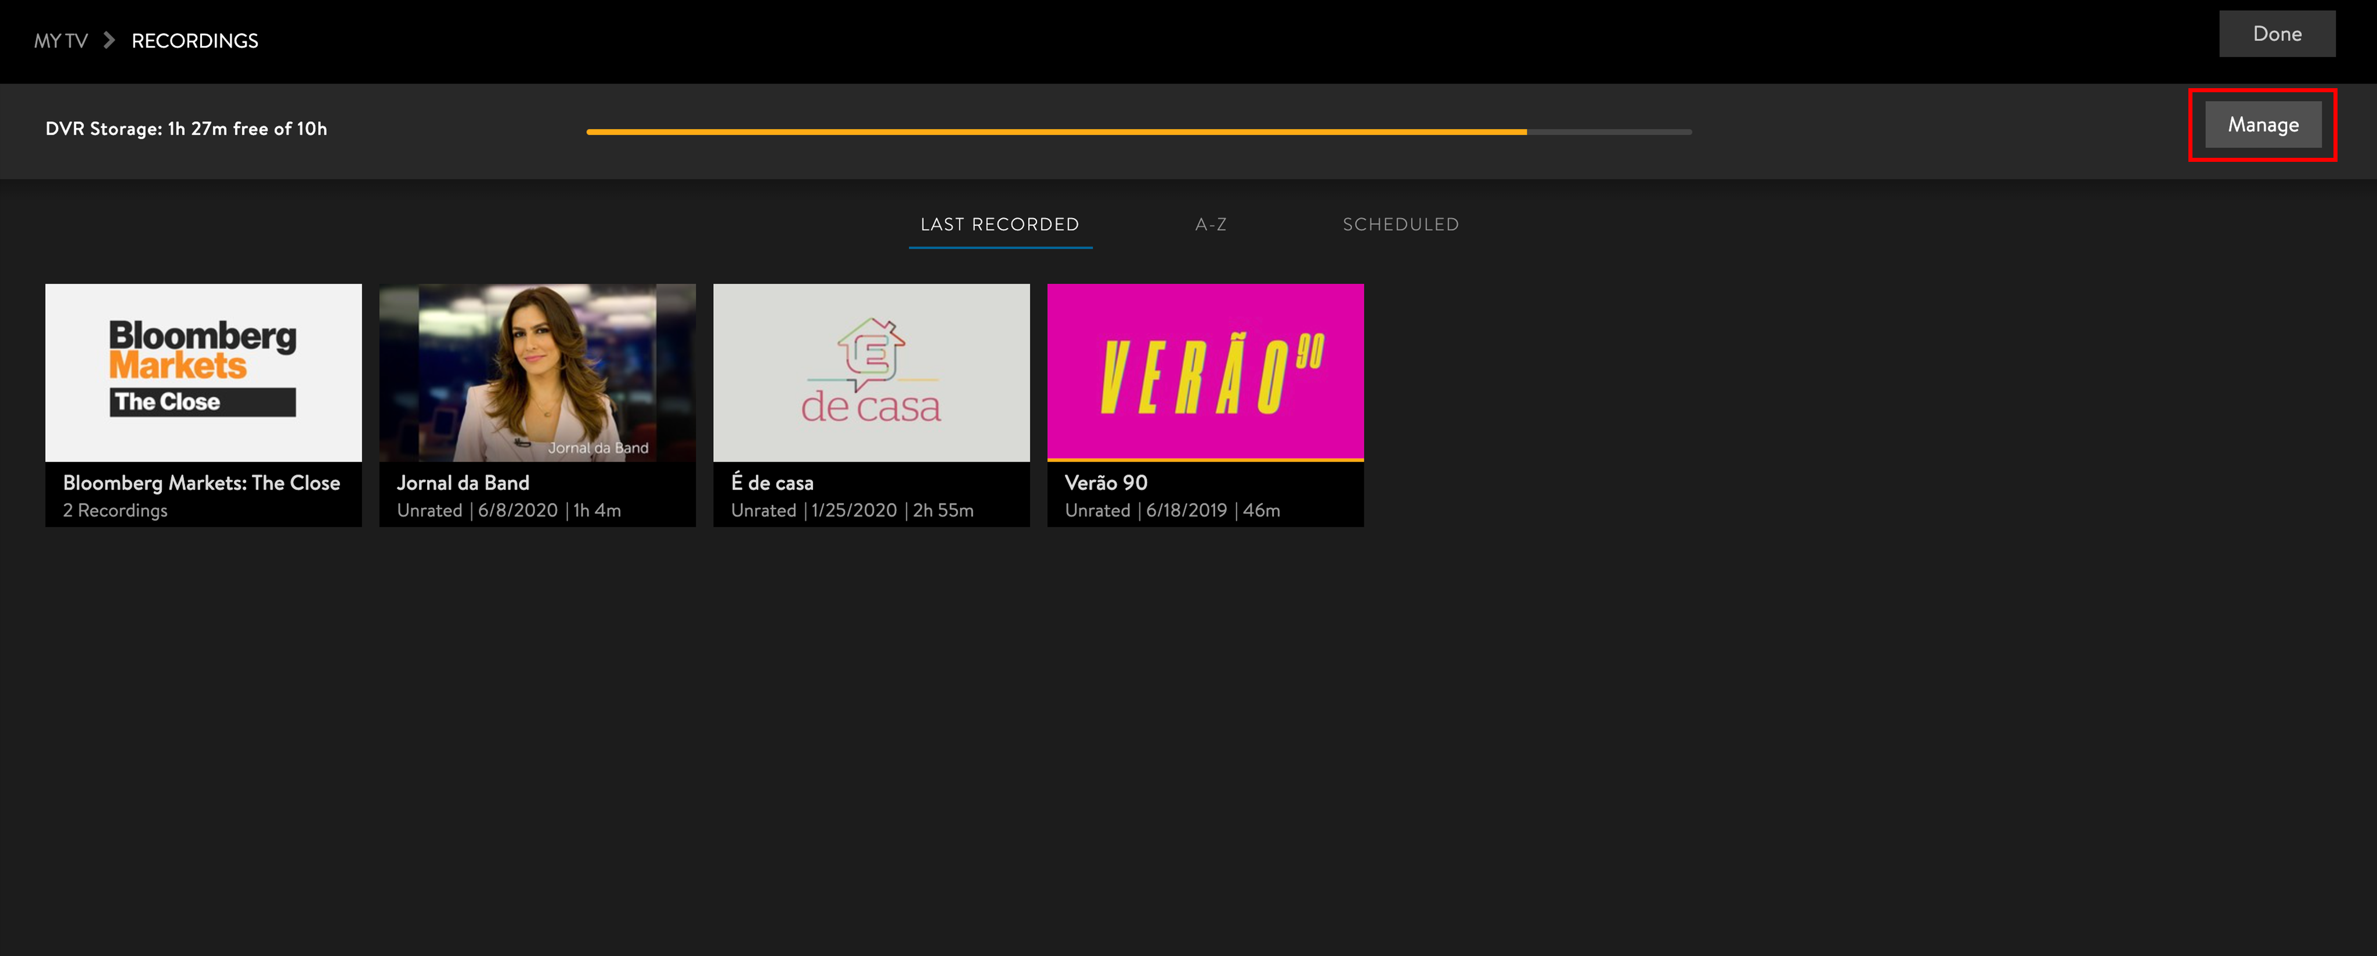
Task: Open the Verão 90 thumbnail
Action: pos(1205,372)
